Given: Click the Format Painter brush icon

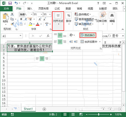Looking at the screenshot, I should [x=13, y=24].
